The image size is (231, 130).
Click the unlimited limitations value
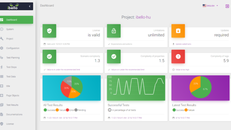156,35
